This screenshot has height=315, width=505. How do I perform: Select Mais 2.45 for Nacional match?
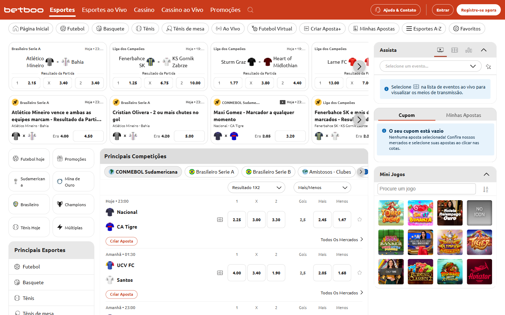322,220
